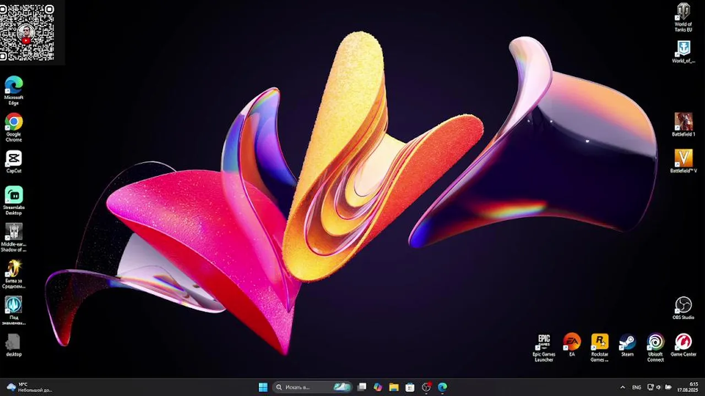Select the CapCut desktop icon
Viewport: 705px width, 396px height.
(x=14, y=162)
